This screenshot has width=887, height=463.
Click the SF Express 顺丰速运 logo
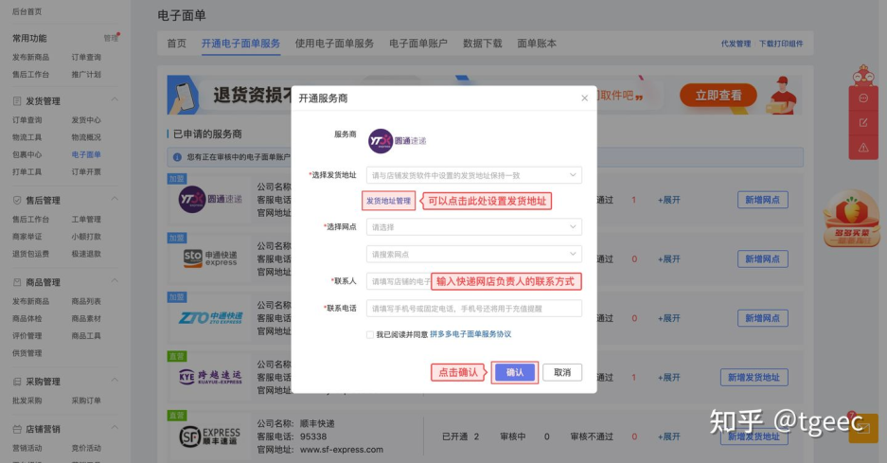(x=210, y=436)
